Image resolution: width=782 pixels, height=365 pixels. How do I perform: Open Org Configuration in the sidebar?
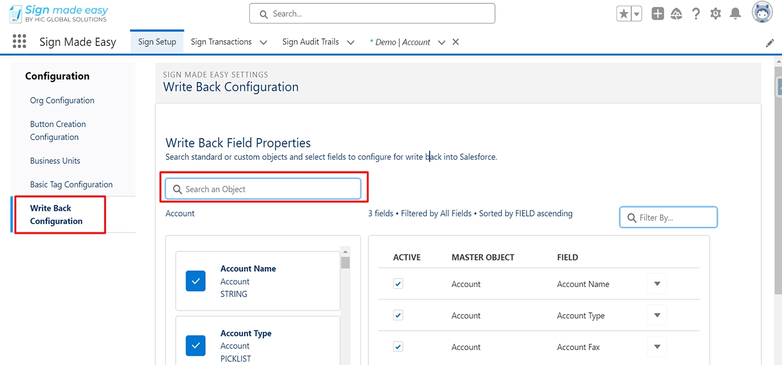(x=62, y=100)
